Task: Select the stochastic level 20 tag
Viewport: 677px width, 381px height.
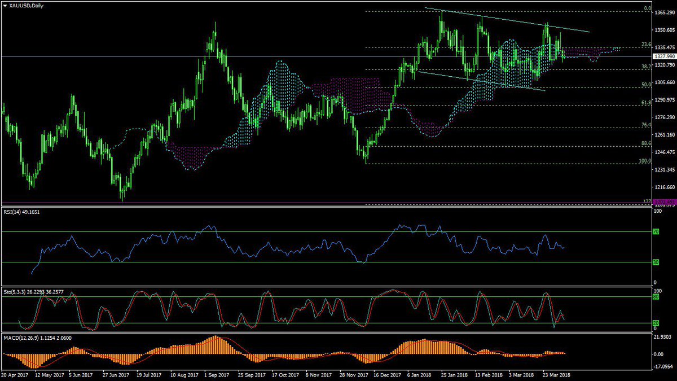Action: point(656,323)
